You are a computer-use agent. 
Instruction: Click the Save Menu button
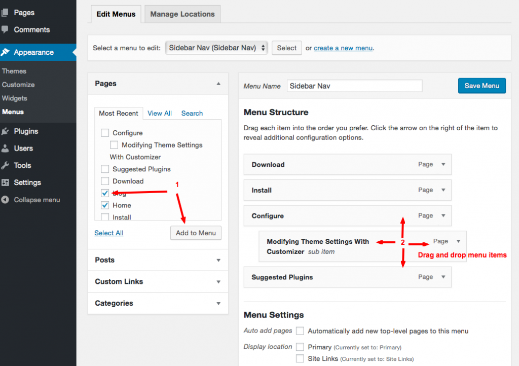point(482,86)
